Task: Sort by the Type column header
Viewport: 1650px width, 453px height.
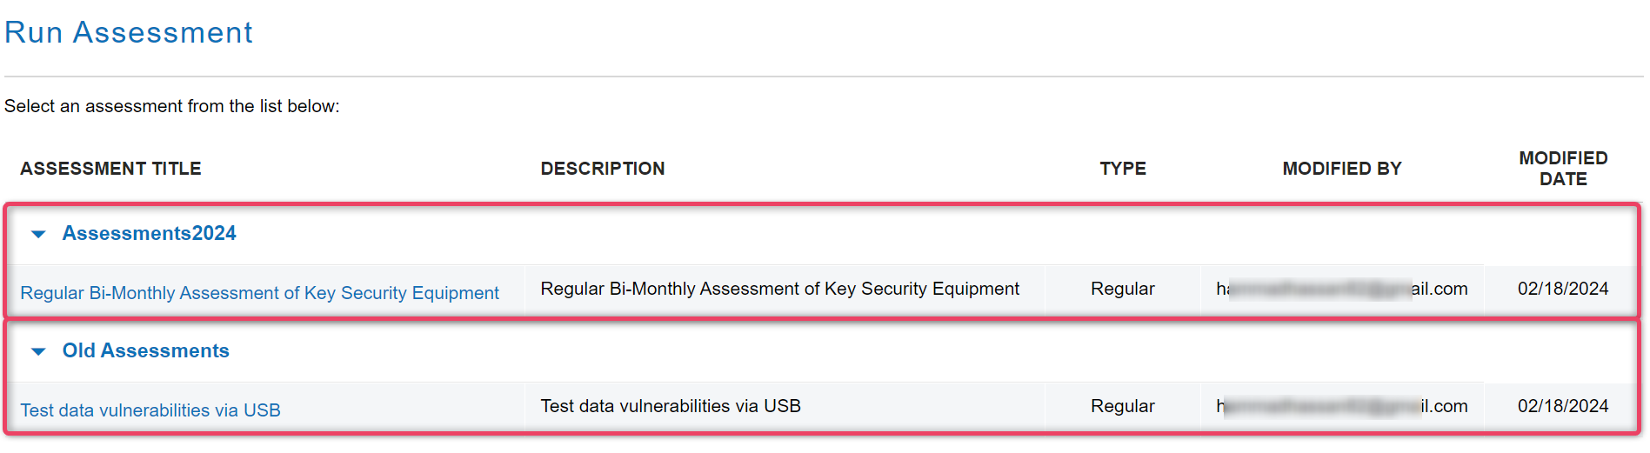Action: pyautogui.click(x=1123, y=169)
